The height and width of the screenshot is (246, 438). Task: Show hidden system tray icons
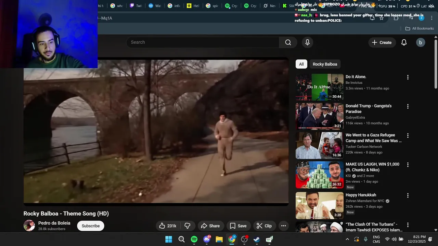click(x=347, y=239)
